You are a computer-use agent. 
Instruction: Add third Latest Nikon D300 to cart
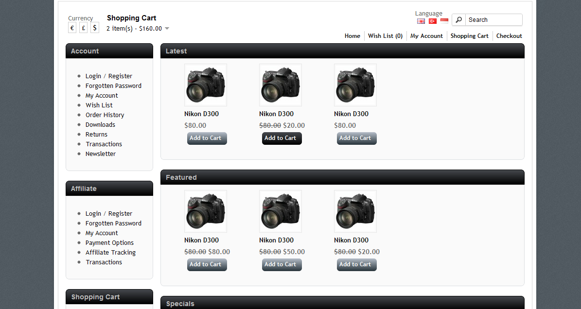click(356, 138)
